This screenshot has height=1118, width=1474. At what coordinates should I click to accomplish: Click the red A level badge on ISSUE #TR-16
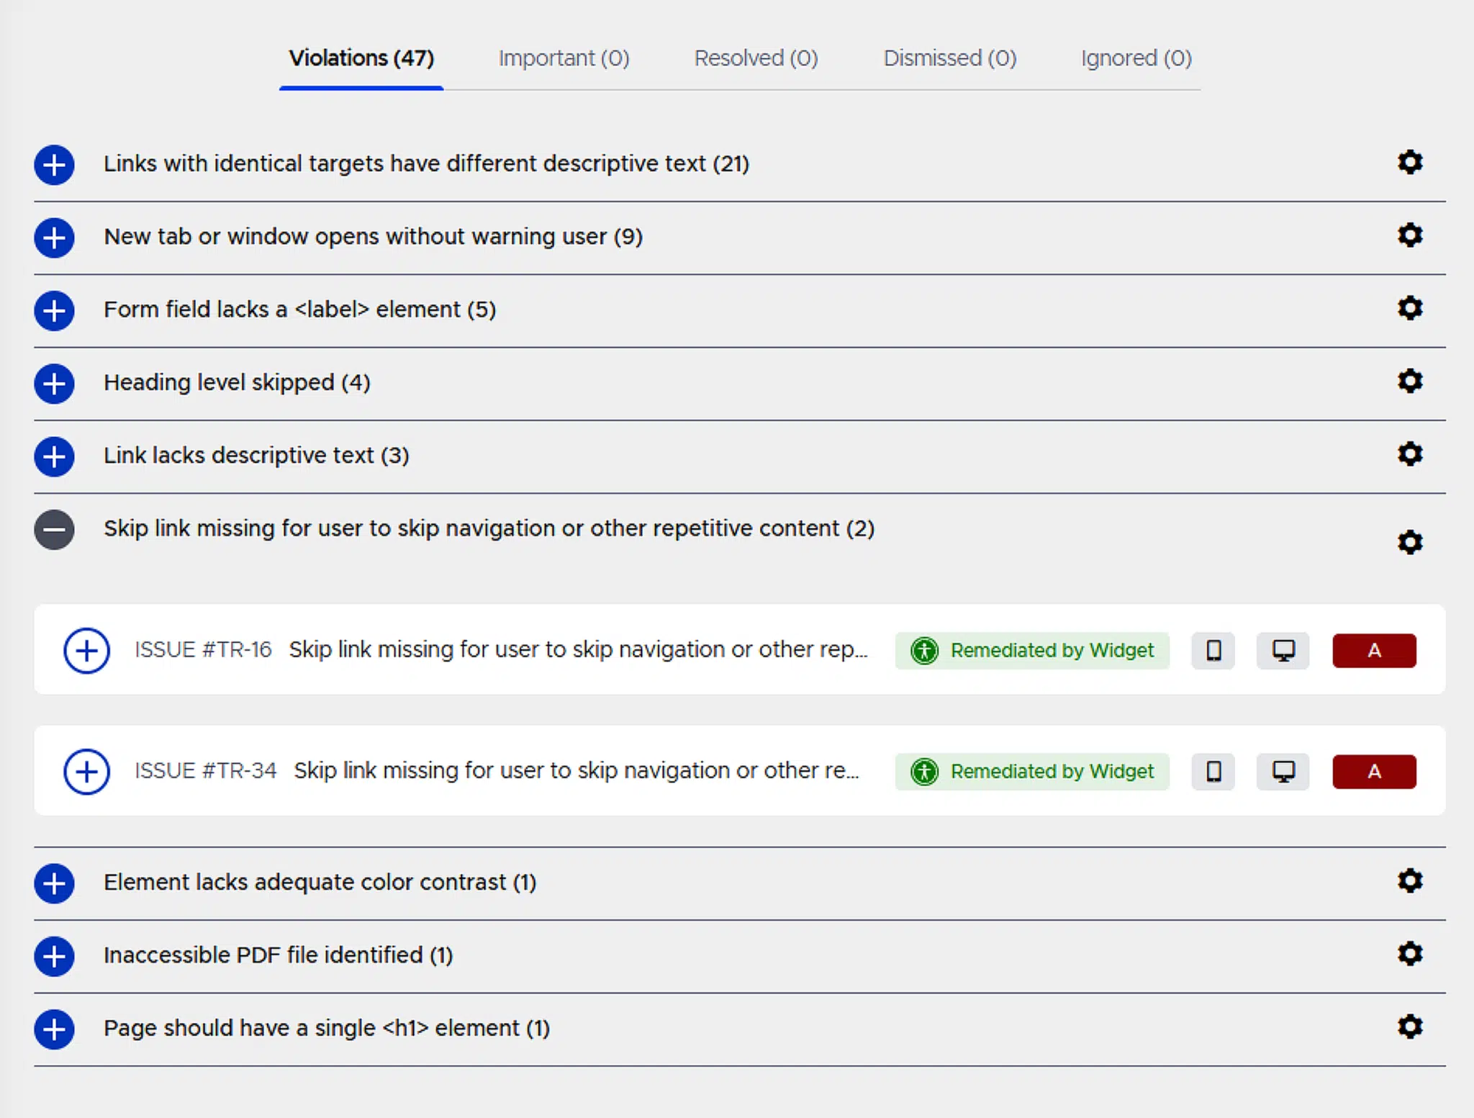1374,650
